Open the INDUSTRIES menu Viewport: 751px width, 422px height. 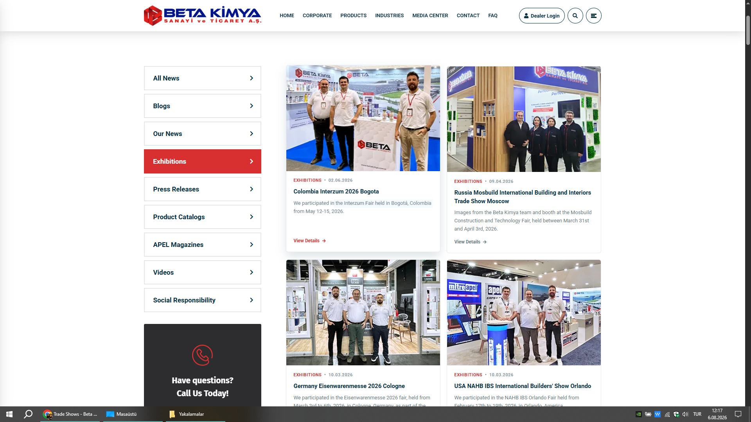(389, 16)
